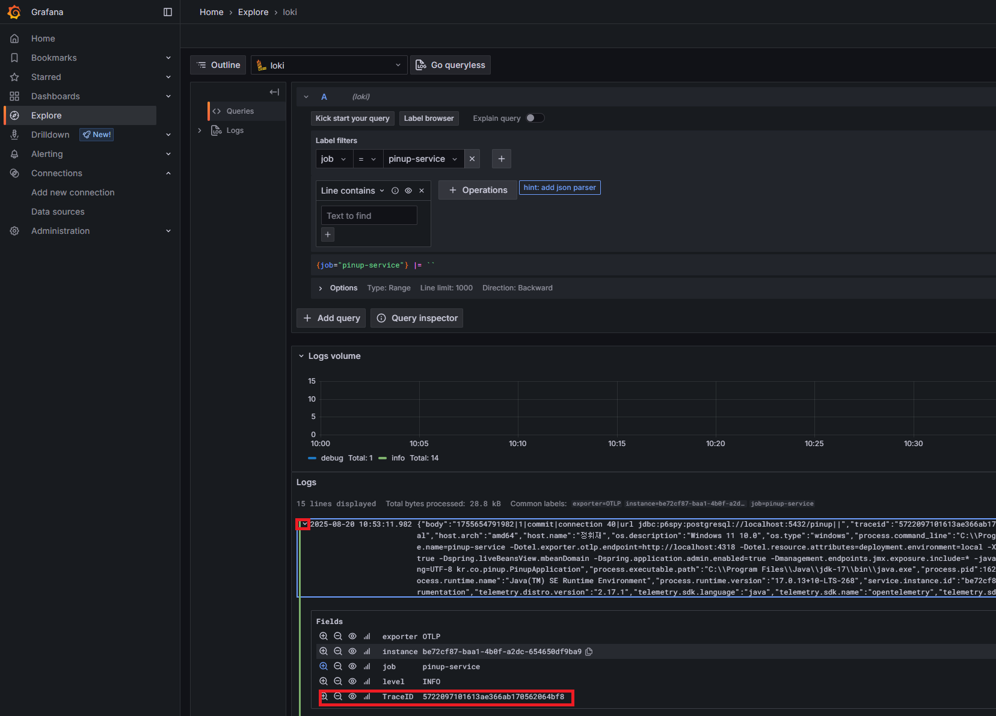Click Kick start your query
996x716 pixels.
[352, 118]
